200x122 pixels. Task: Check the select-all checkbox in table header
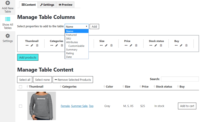click(x=20, y=87)
